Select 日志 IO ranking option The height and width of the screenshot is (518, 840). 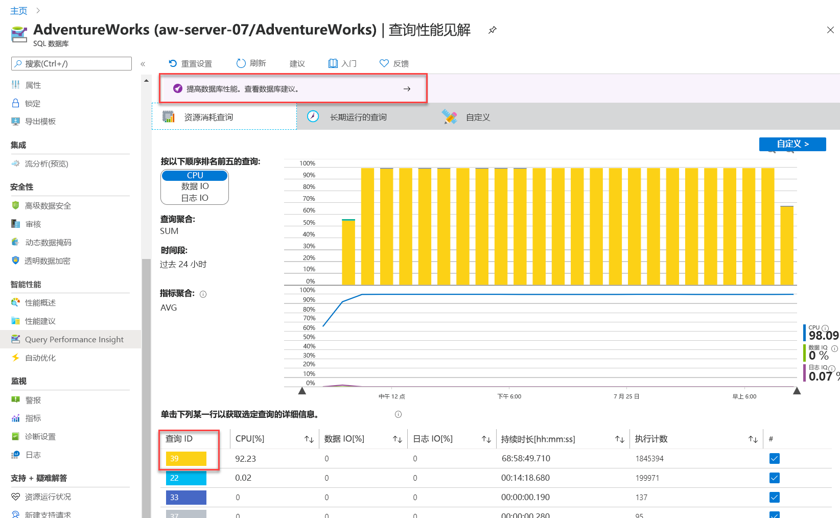coord(195,198)
